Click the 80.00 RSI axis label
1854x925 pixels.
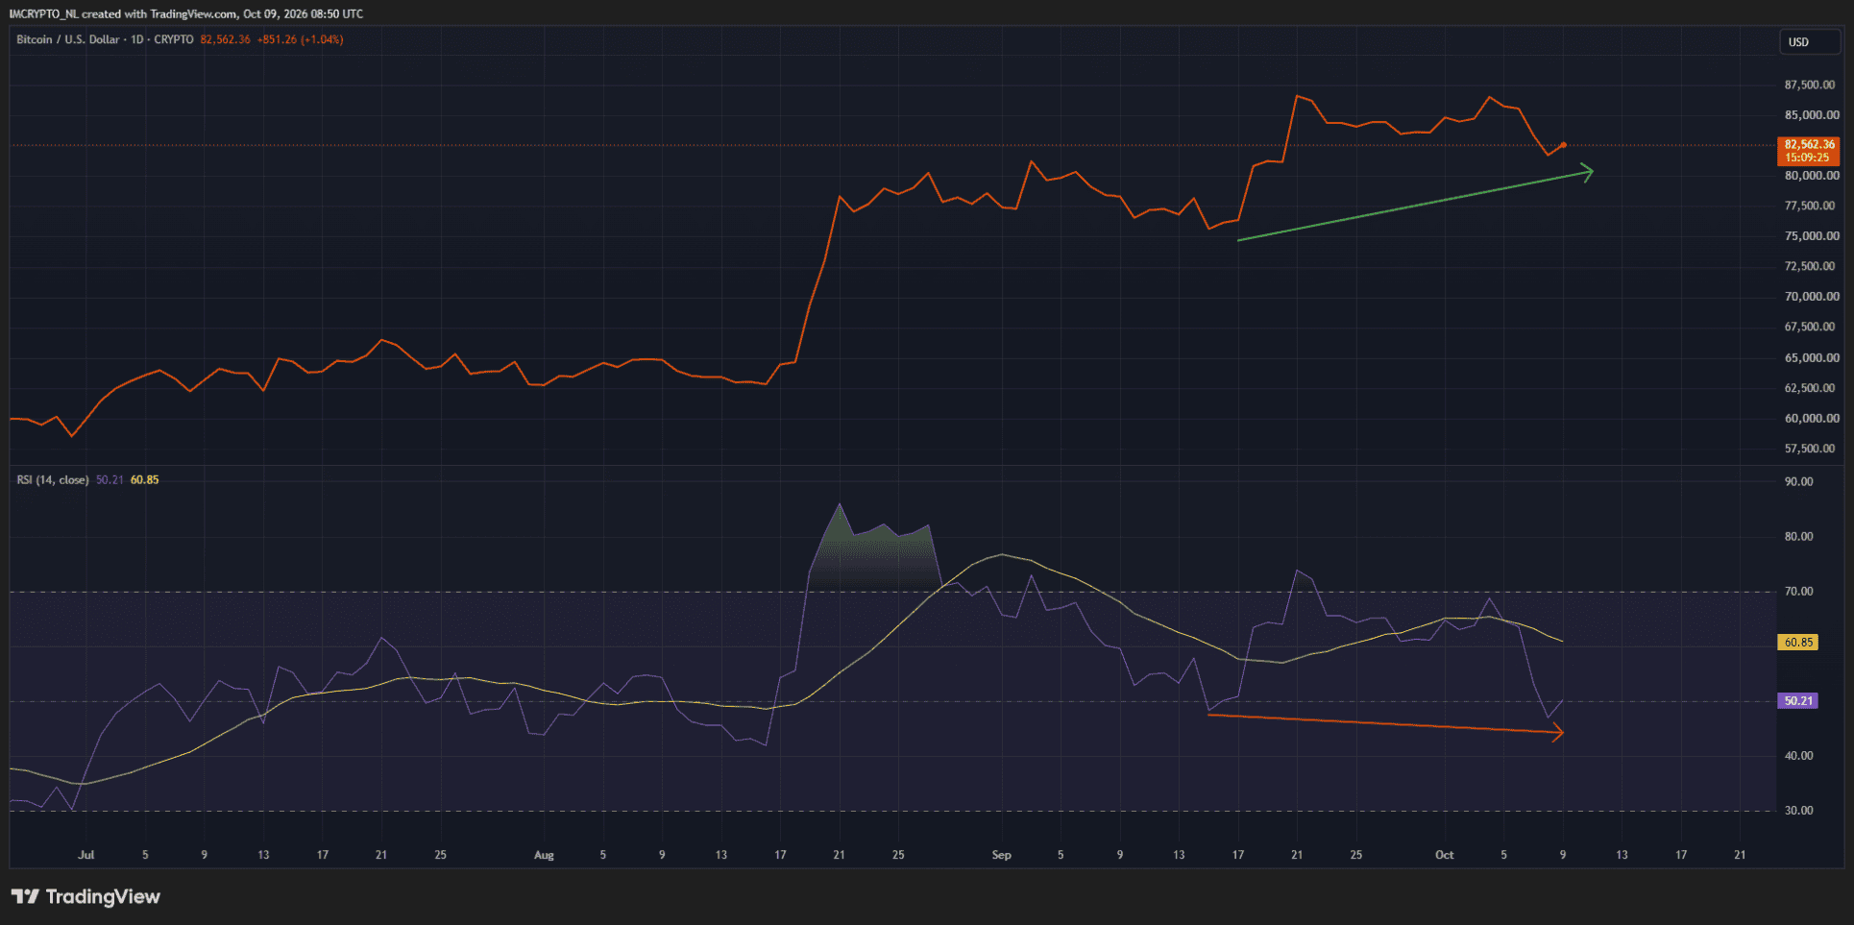pyautogui.click(x=1799, y=536)
